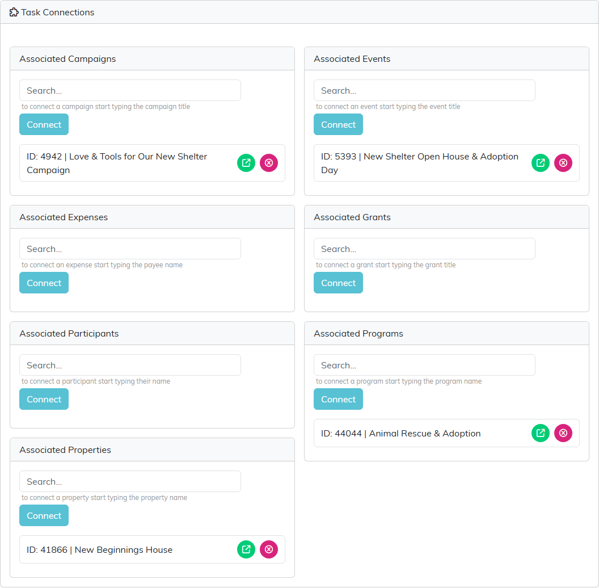Click the Task Connections header title
This screenshot has width=599, height=588.
(58, 12)
